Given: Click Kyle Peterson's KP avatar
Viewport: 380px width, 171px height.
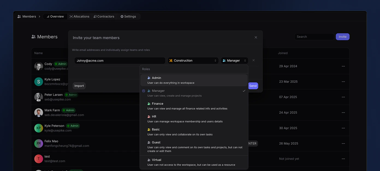Looking at the screenshot, I should [39, 128].
